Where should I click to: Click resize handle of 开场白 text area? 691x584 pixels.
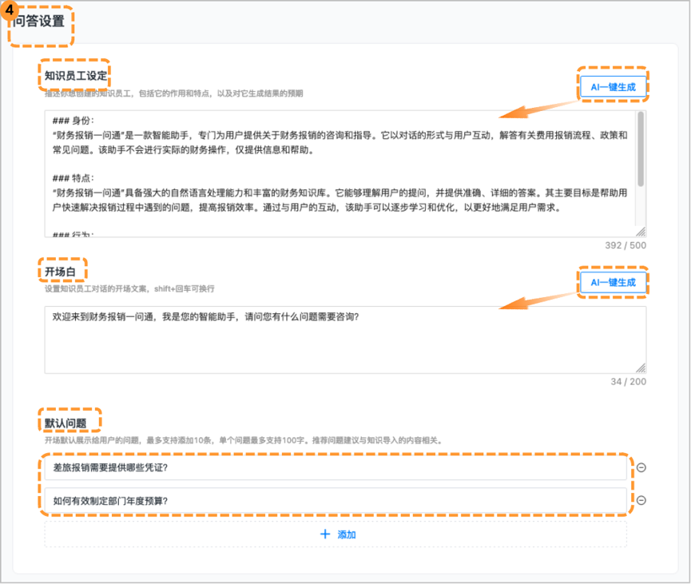pos(641,367)
